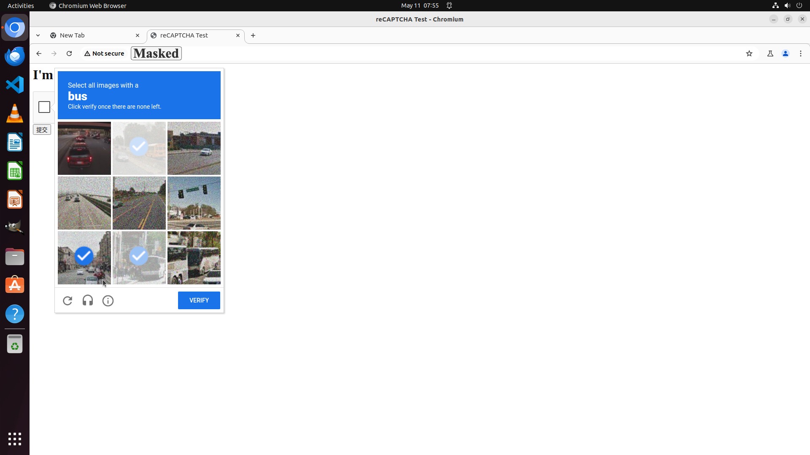Image resolution: width=810 pixels, height=455 pixels.
Task: Switch to the audio challenge using the headphones icon
Action: (x=88, y=301)
